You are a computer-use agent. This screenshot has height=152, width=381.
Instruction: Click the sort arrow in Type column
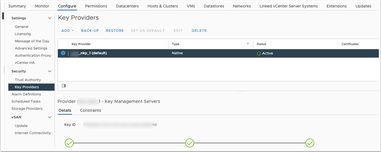(x=248, y=44)
